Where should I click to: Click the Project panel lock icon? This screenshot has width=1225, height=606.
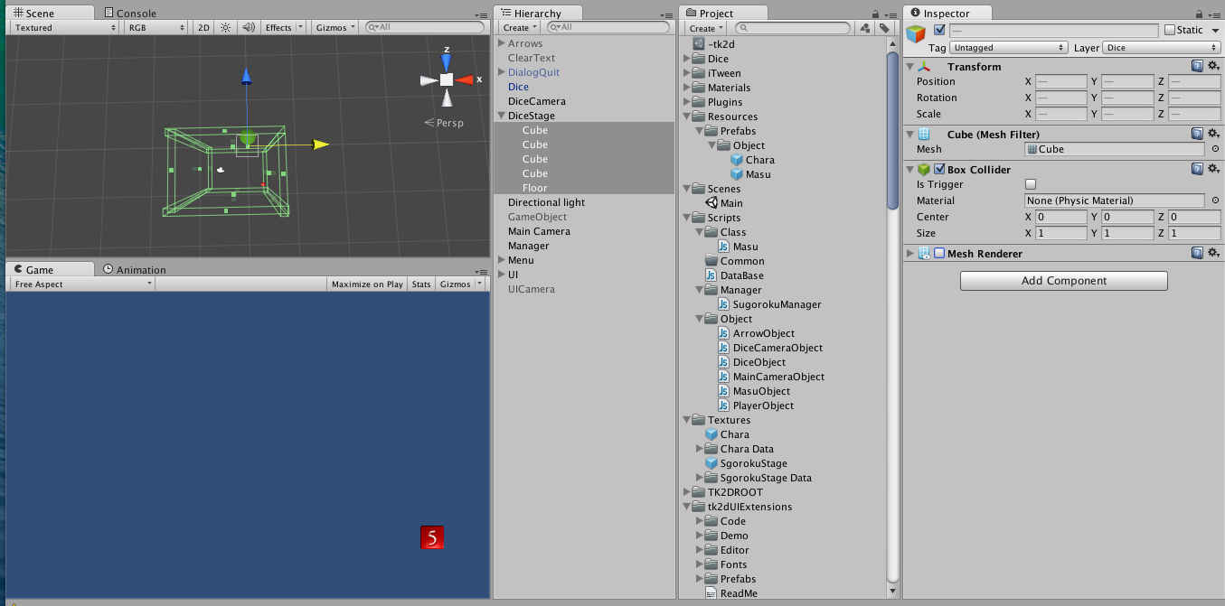875,14
